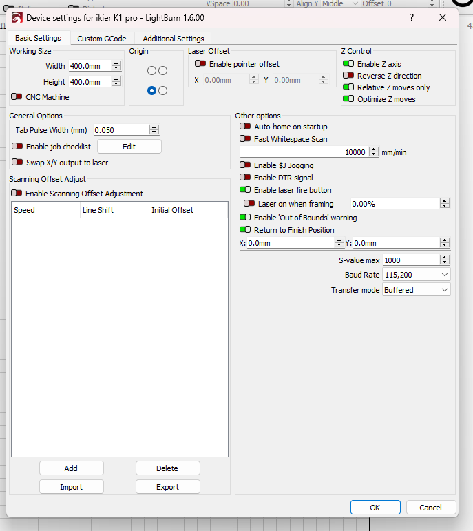Open the Baud Rate dropdown
This screenshot has width=473, height=531.
(416, 275)
